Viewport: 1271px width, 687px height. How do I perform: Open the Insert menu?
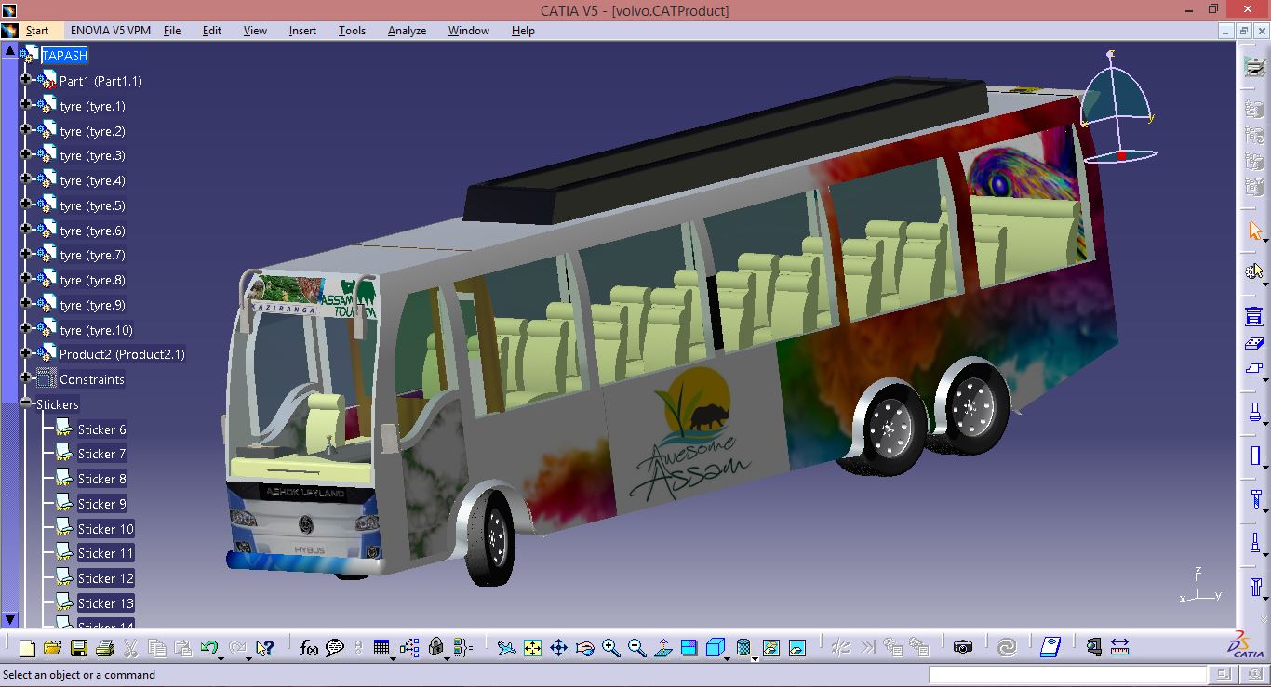click(302, 31)
